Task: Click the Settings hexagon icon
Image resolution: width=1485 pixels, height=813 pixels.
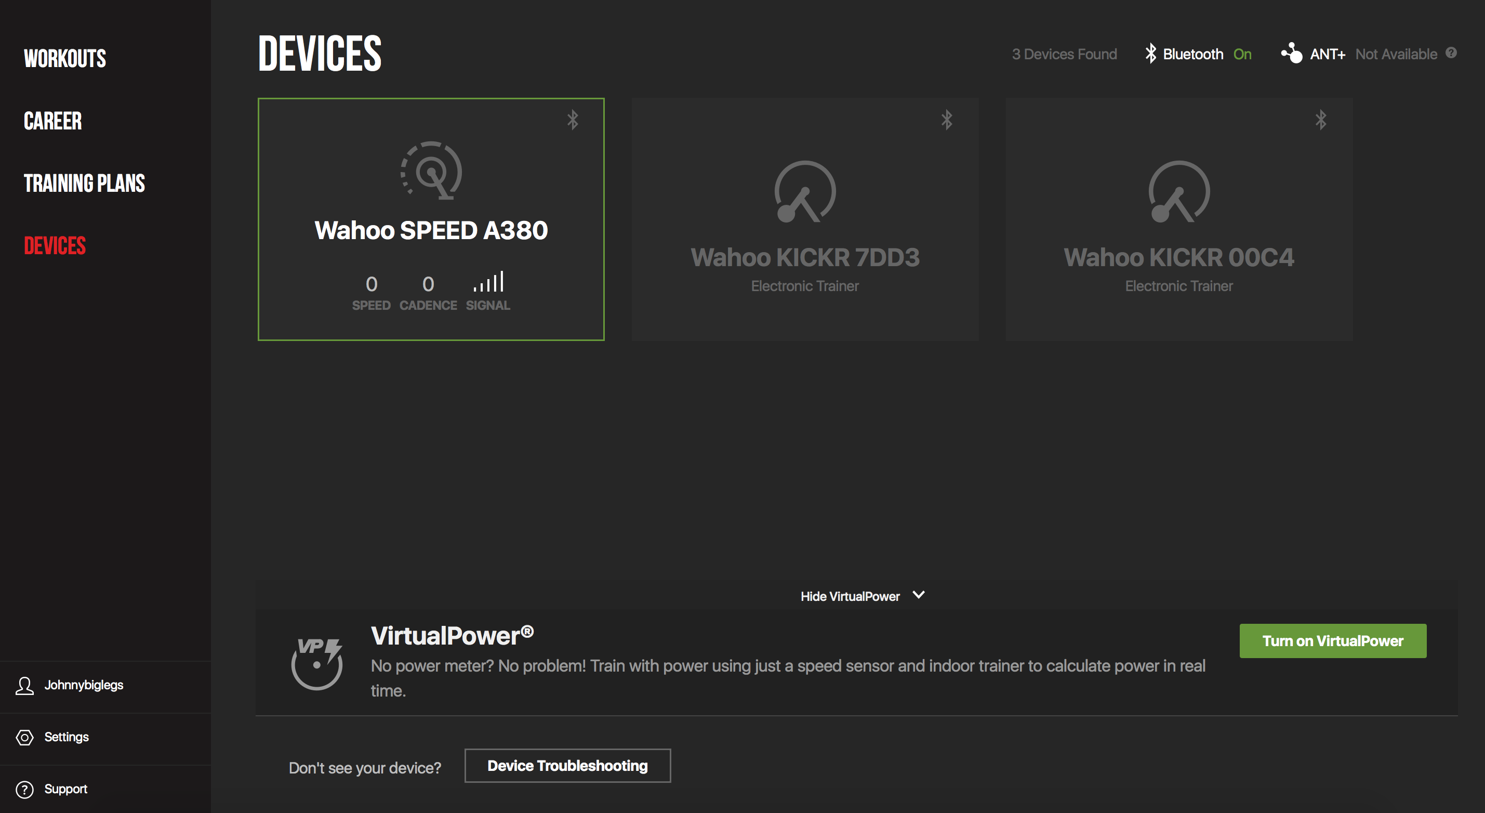Action: click(24, 738)
